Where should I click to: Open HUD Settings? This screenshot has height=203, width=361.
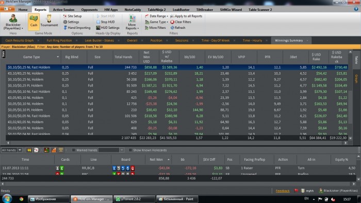108,28
